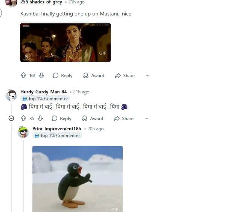Open more options for the 161-point comment
Image resolution: width=236 pixels, height=212 pixels.
coord(148,75)
